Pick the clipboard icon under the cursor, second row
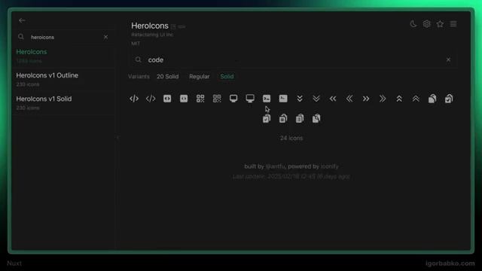 coord(267,118)
